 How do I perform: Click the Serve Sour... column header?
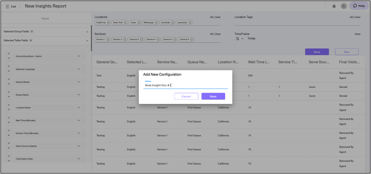coord(319,62)
